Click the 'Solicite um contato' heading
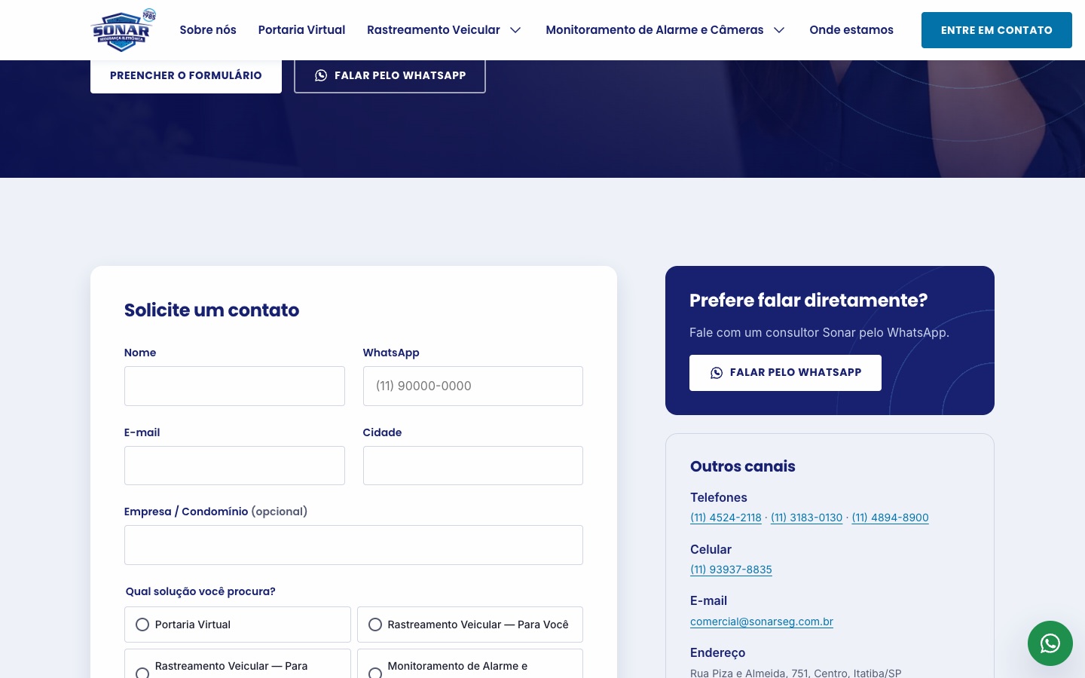The height and width of the screenshot is (678, 1085). [212, 310]
